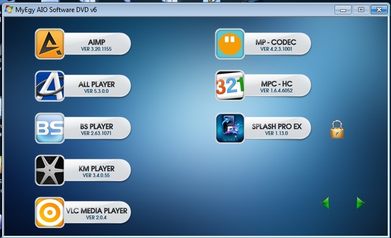This screenshot has height=238, width=391.
Task: Choose the BS PLAYER ver 2.63.1071 button
Action: pos(97,129)
